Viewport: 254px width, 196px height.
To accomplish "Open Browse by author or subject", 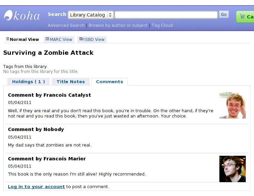I will point(118,25).
